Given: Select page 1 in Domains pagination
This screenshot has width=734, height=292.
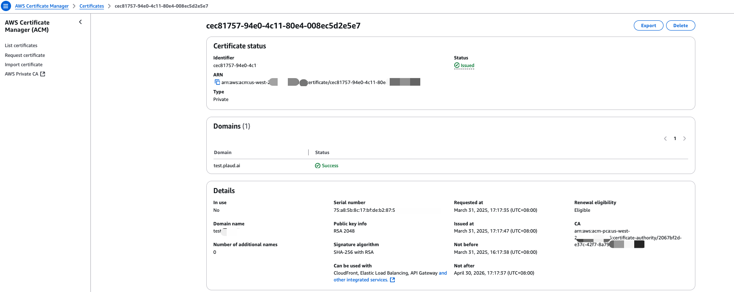Looking at the screenshot, I should tap(675, 139).
